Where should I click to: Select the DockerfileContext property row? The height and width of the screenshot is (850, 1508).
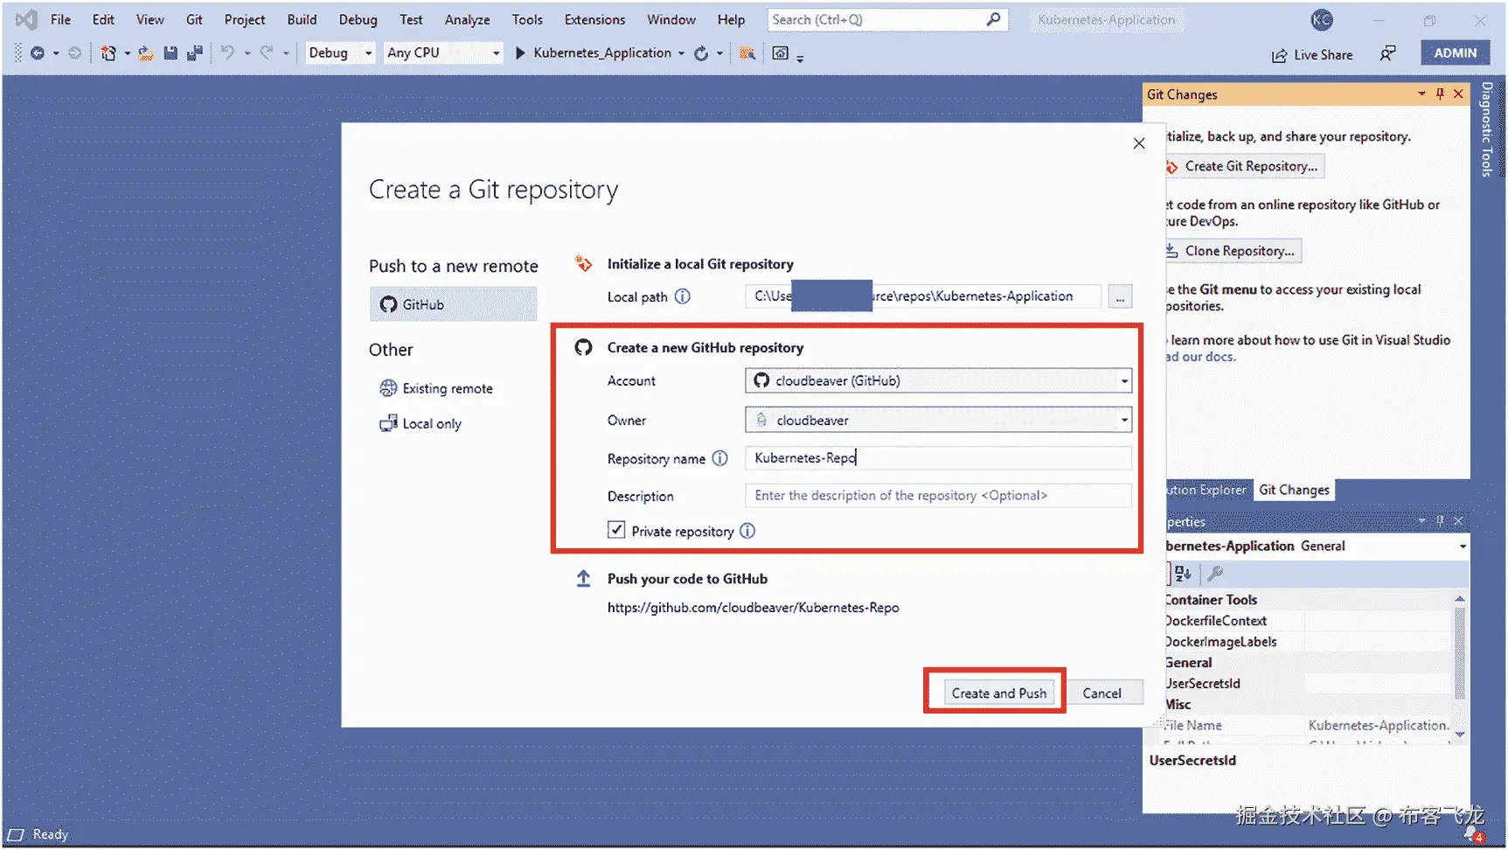(x=1307, y=621)
